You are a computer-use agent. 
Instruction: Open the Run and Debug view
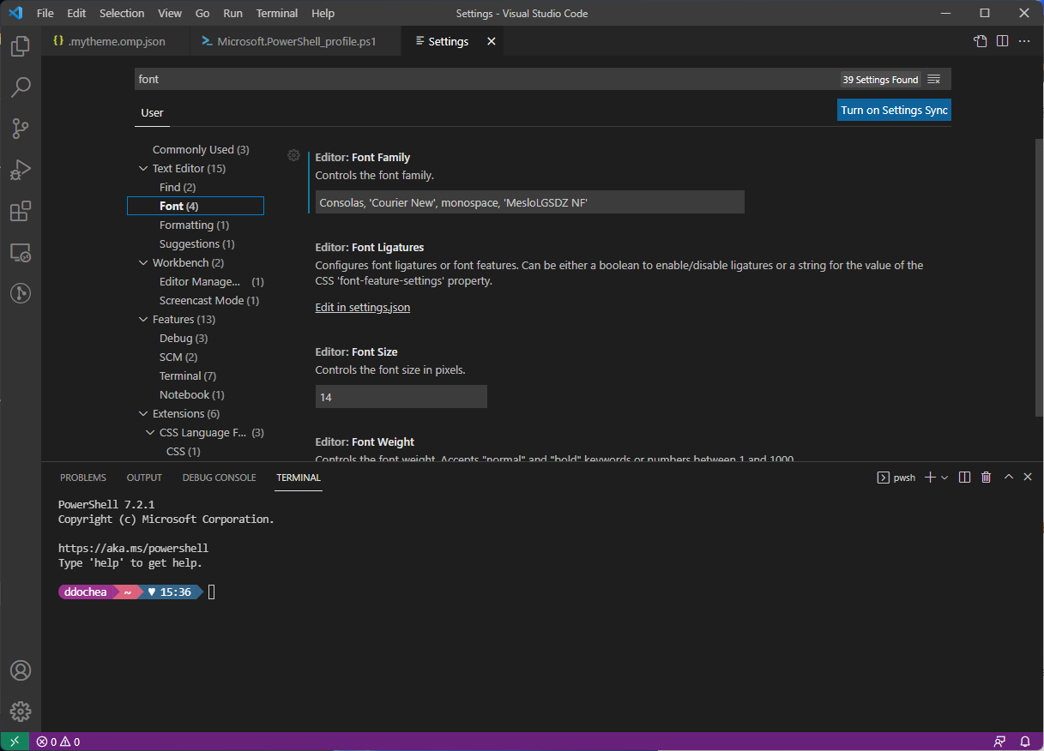pos(21,170)
